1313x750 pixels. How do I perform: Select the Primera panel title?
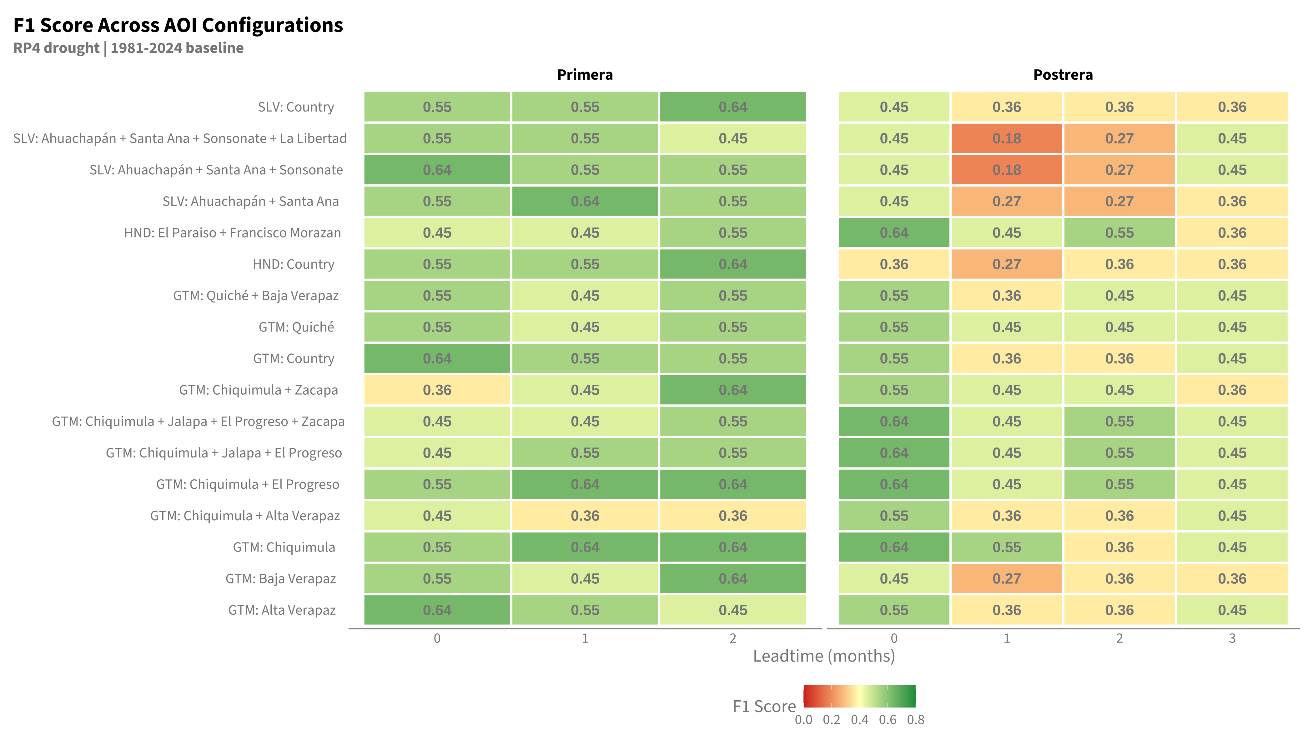point(585,75)
